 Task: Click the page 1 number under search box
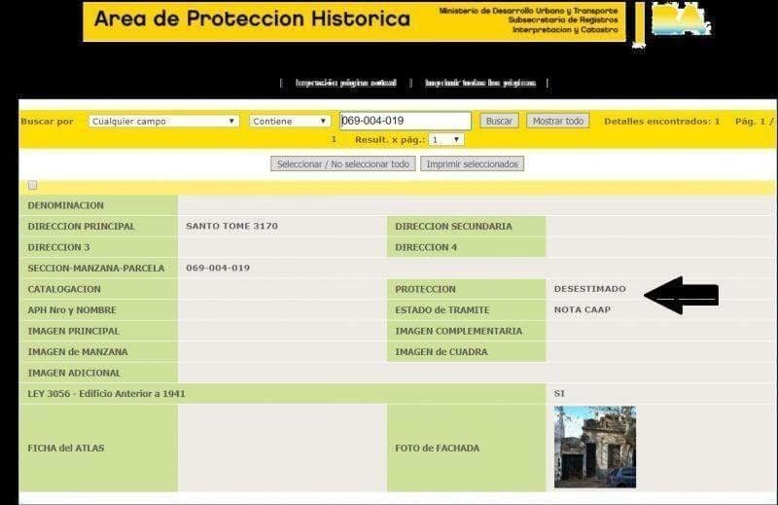click(334, 140)
